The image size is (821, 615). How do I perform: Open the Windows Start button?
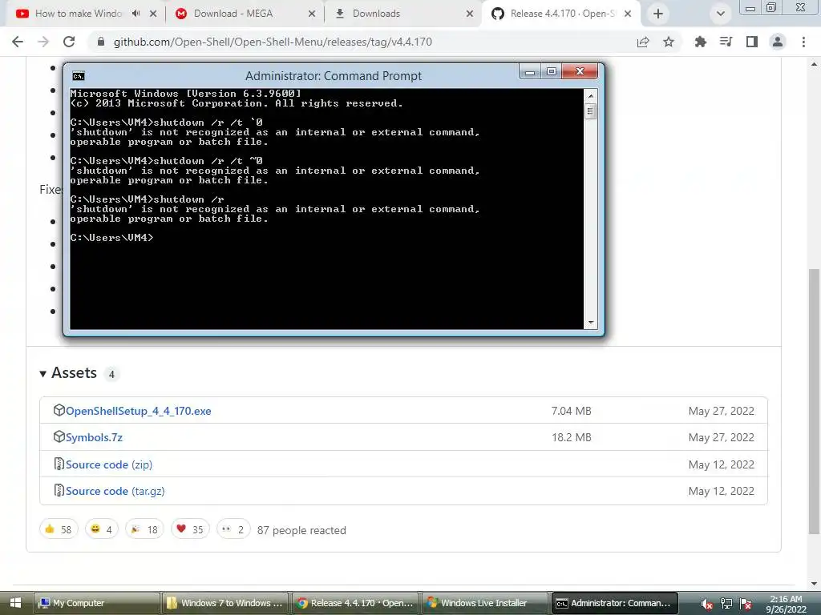(15, 603)
